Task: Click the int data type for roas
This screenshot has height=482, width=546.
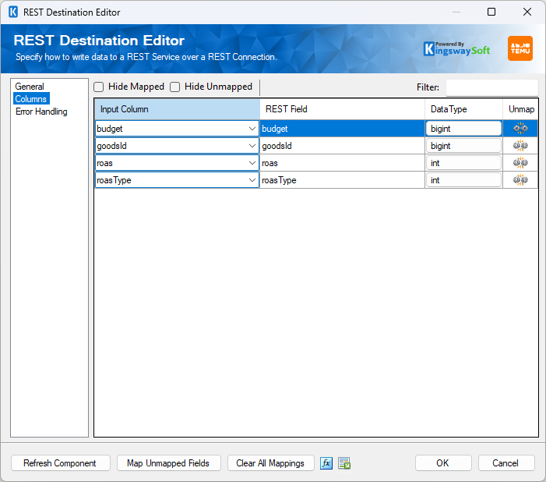Action: [463, 162]
